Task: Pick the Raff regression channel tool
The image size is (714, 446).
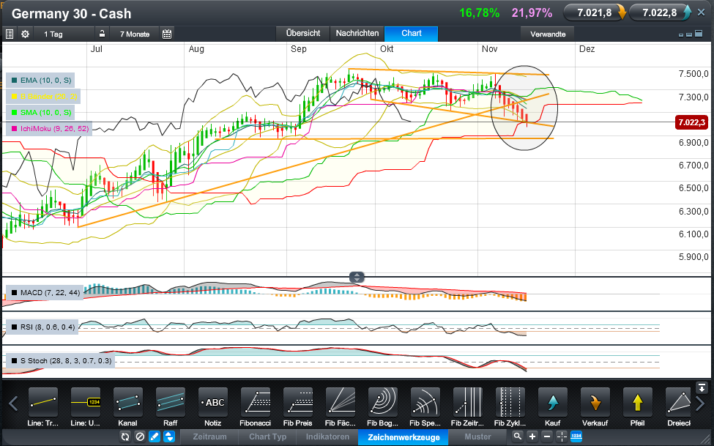Action: [170, 402]
